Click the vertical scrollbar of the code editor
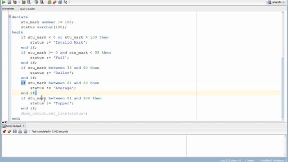Image resolution: width=288 pixels, height=162 pixels. pos(283,66)
